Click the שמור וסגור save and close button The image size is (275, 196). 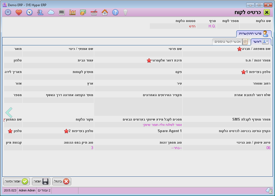17,181
